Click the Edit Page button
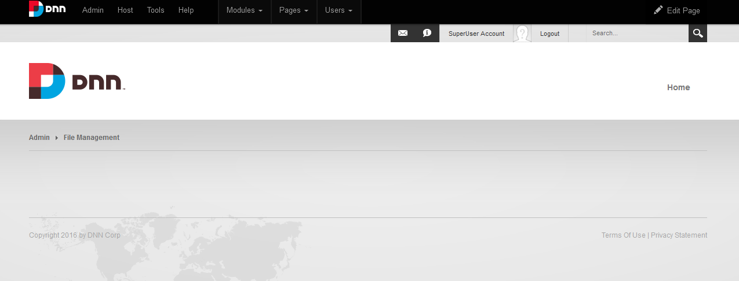The width and height of the screenshot is (739, 281). click(676, 10)
